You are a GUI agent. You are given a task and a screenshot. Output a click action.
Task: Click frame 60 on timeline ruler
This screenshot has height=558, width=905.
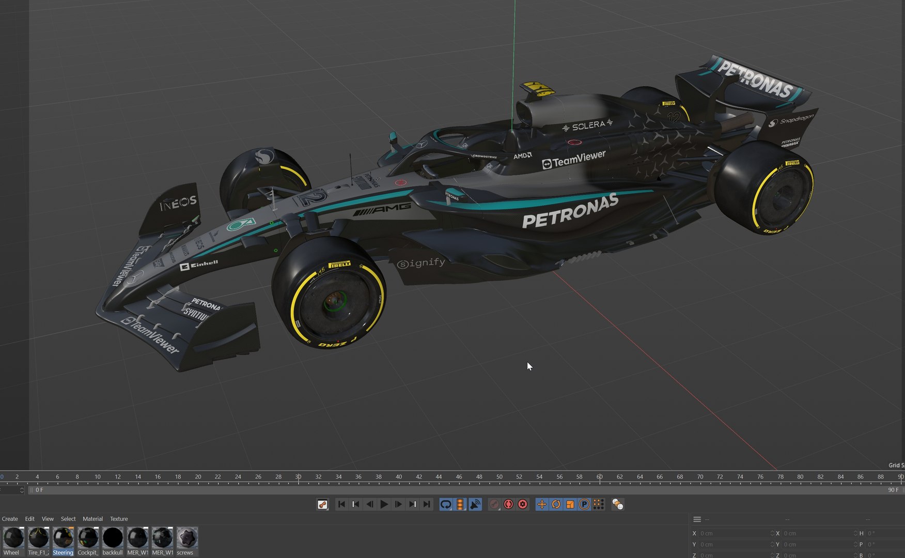599,477
